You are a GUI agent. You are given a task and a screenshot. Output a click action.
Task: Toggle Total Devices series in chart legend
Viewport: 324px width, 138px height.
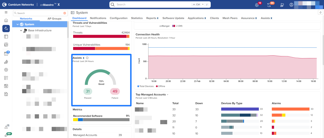(x=145, y=86)
